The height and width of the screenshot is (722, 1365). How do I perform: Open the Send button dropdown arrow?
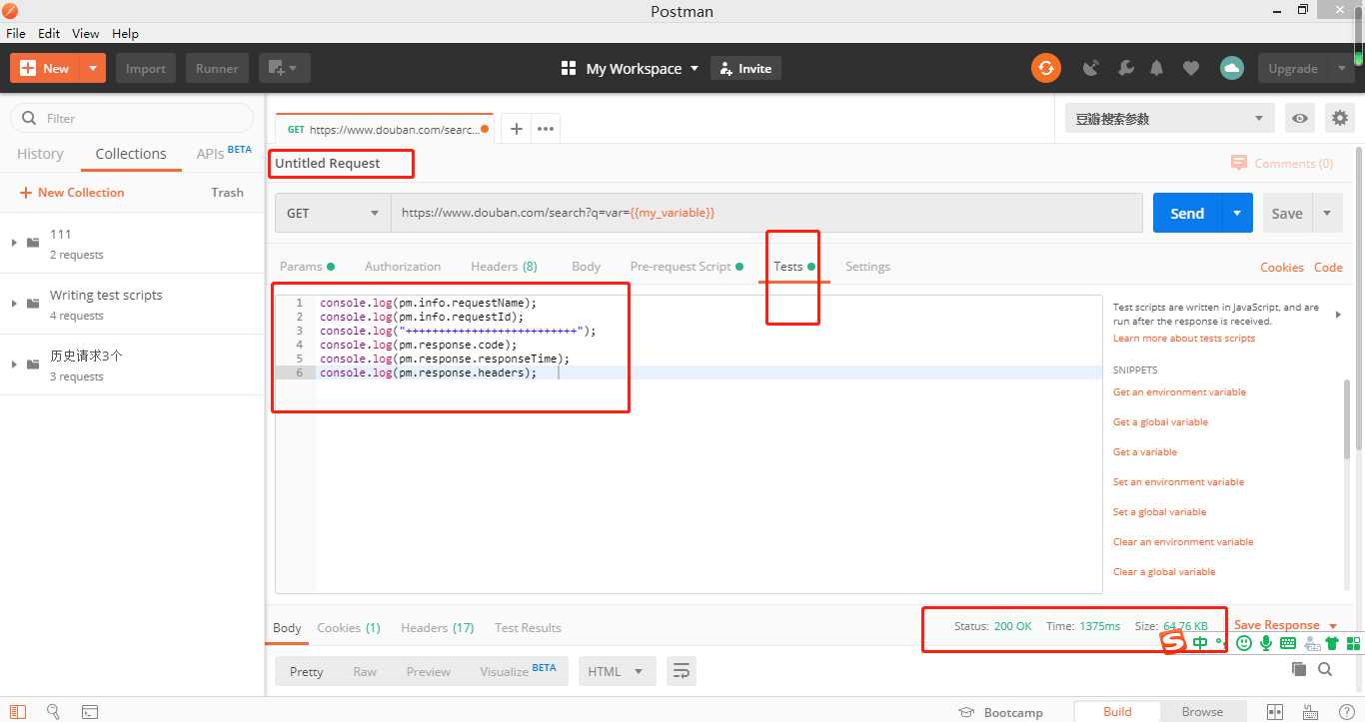point(1237,213)
